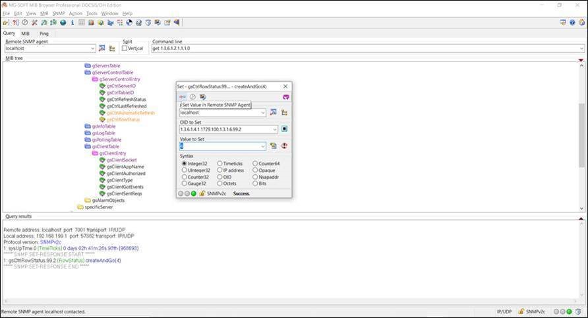This screenshot has height=318, width=588.
Task: Click the purple icon at Set dialog top-right
Action: [x=285, y=97]
